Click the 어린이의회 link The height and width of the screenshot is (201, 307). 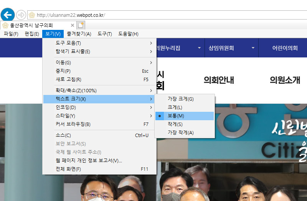(x=285, y=48)
